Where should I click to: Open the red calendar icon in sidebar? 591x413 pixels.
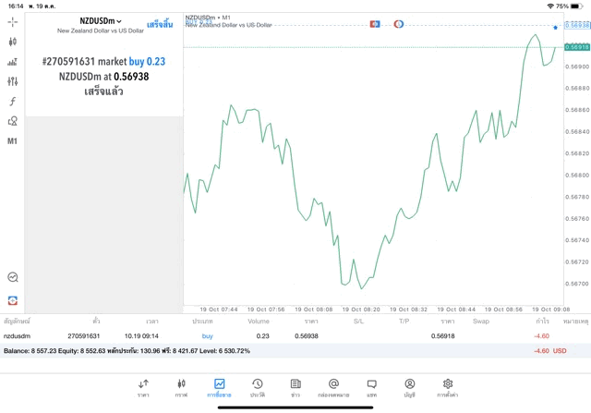pyautogui.click(x=12, y=300)
